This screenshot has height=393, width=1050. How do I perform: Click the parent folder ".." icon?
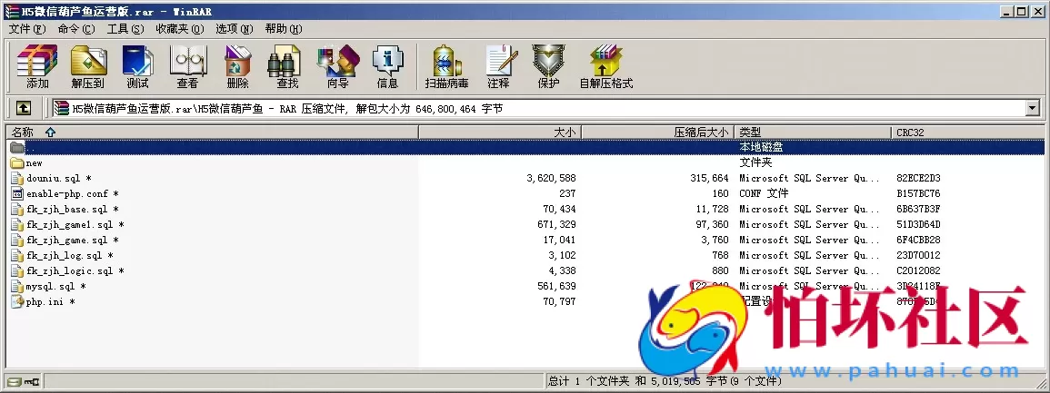point(17,148)
